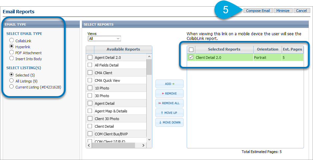Image resolution: width=313 pixels, height=160 pixels.
Task: Click the Client 30 Photo report name
Action: [x=107, y=118]
